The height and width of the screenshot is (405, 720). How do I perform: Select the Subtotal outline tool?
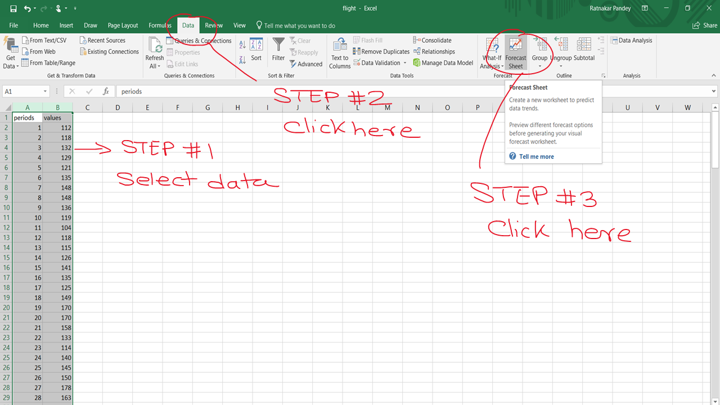583,51
